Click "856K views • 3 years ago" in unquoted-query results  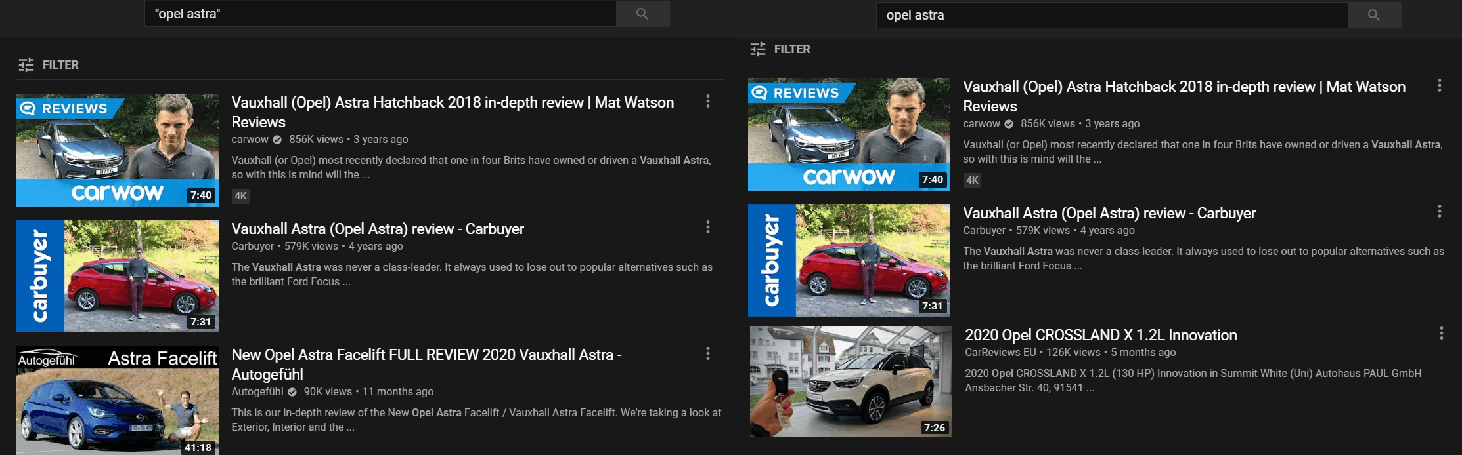(1080, 124)
